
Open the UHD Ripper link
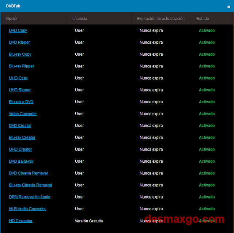coord(20,90)
